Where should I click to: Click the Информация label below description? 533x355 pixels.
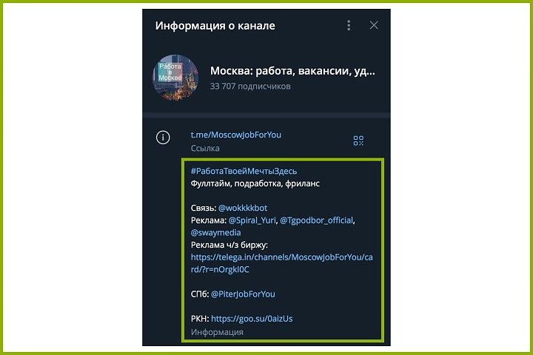click(217, 332)
